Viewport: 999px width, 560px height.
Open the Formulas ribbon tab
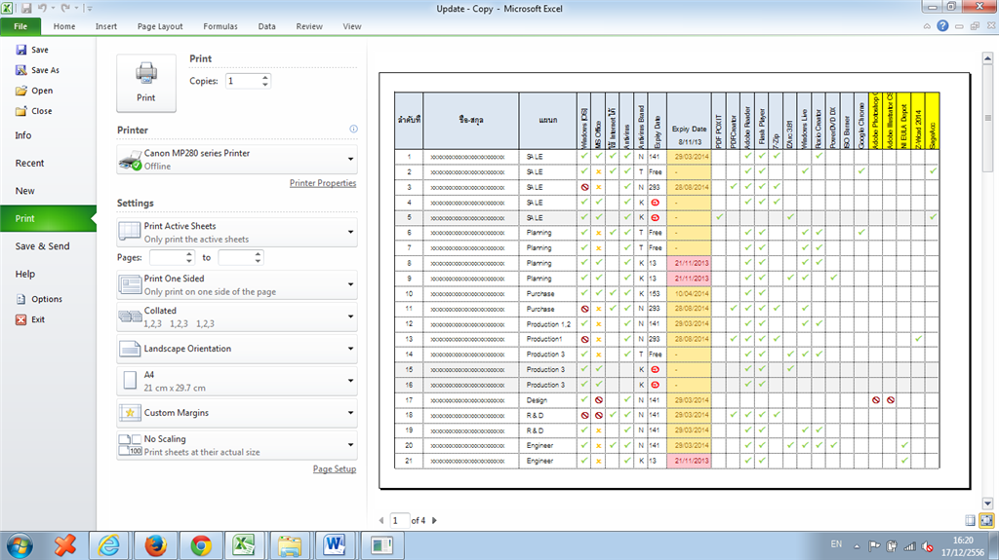pyautogui.click(x=220, y=26)
